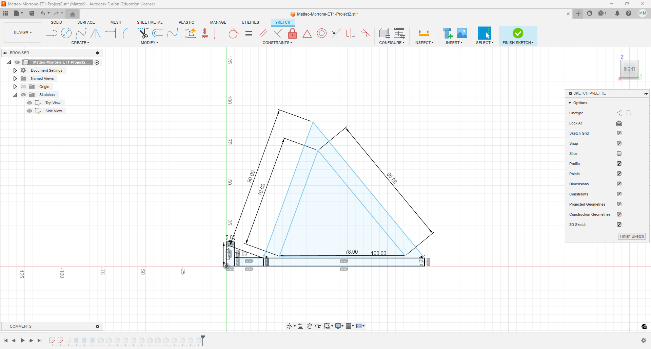Select the Trim scissors tool

point(144,33)
